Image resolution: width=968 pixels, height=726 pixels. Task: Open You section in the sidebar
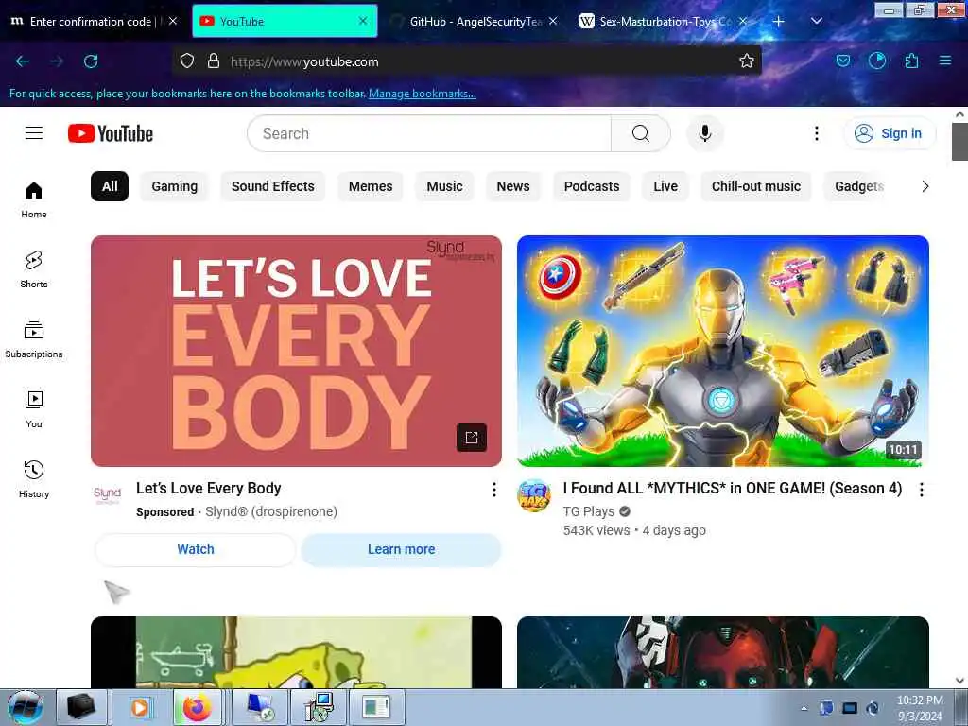click(34, 409)
